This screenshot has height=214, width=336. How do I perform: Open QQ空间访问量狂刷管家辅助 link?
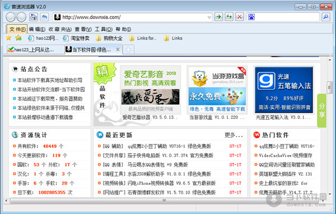(287, 165)
